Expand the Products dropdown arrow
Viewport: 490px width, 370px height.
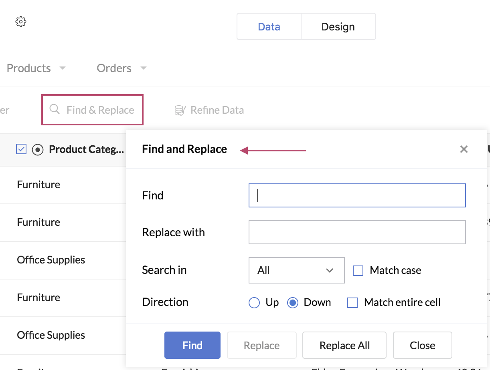63,68
